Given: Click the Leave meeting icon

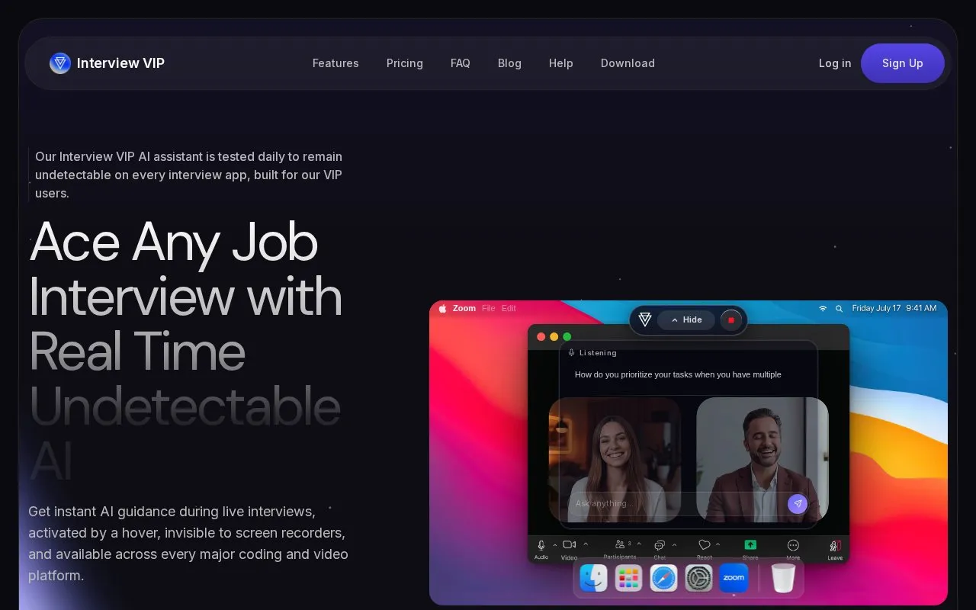Looking at the screenshot, I should 835,546.
